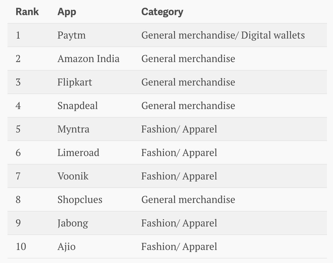Screen dimensions: 333x263
Task: Click Paytm's General merchandise/ Digital wallets category
Action: point(223,35)
